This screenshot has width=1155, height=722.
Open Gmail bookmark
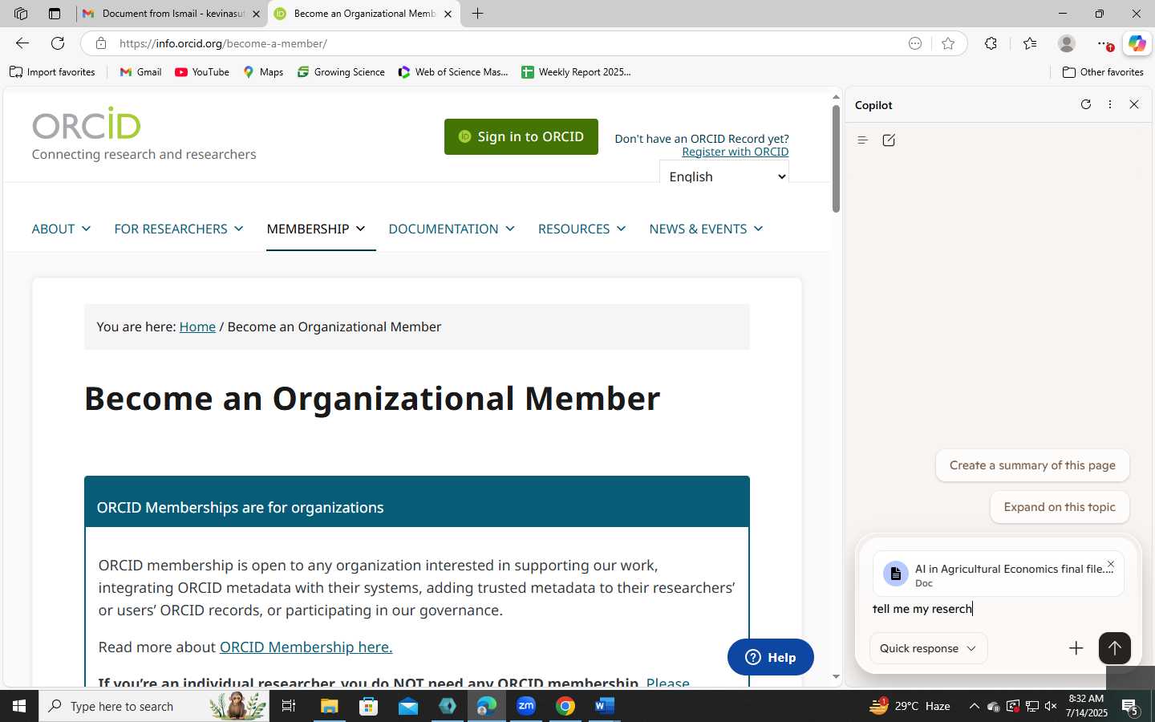pos(140,72)
